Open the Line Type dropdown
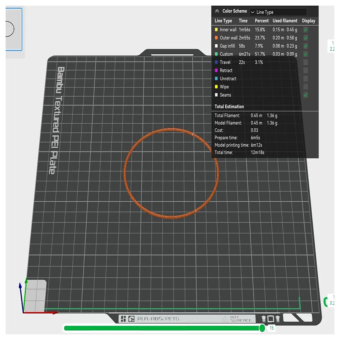This screenshot has width=340, height=340. pyautogui.click(x=278, y=12)
